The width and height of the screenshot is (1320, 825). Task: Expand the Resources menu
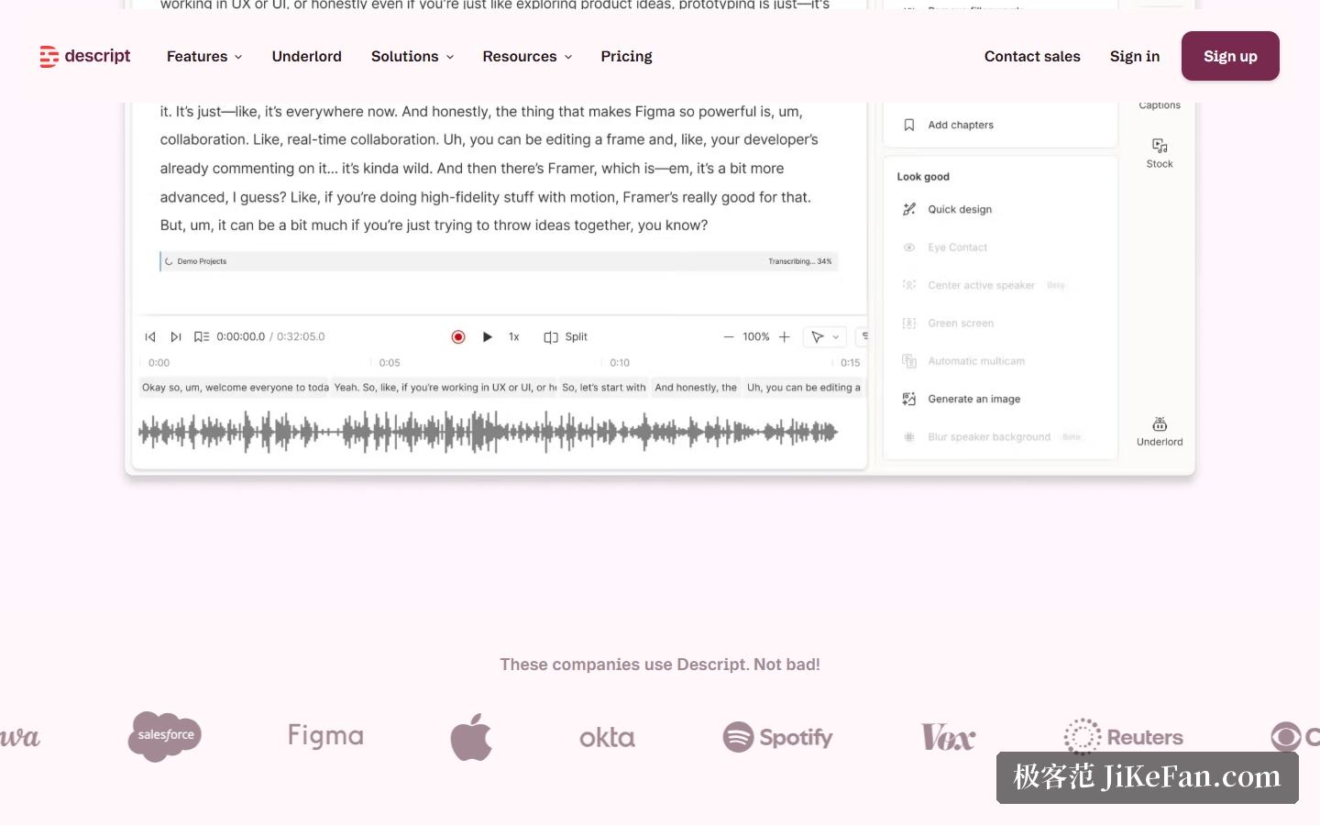coord(527,56)
